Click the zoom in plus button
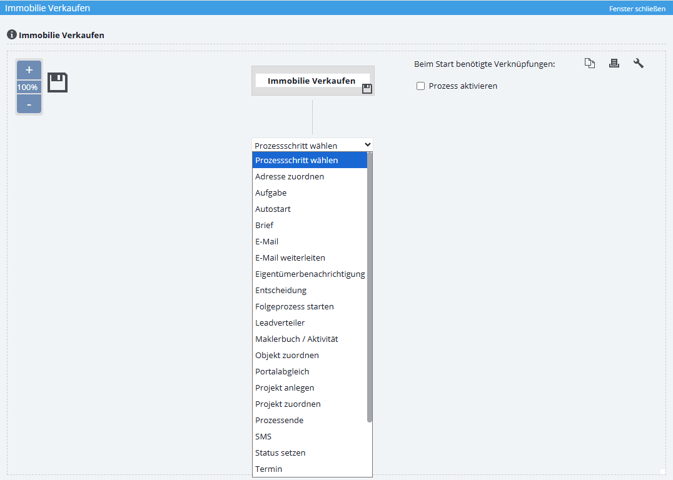This screenshot has width=673, height=480. [29, 70]
